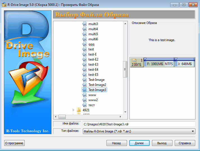The height and width of the screenshot is (151, 200).
Task: Click the image file icon beside test
Action: point(85,49)
